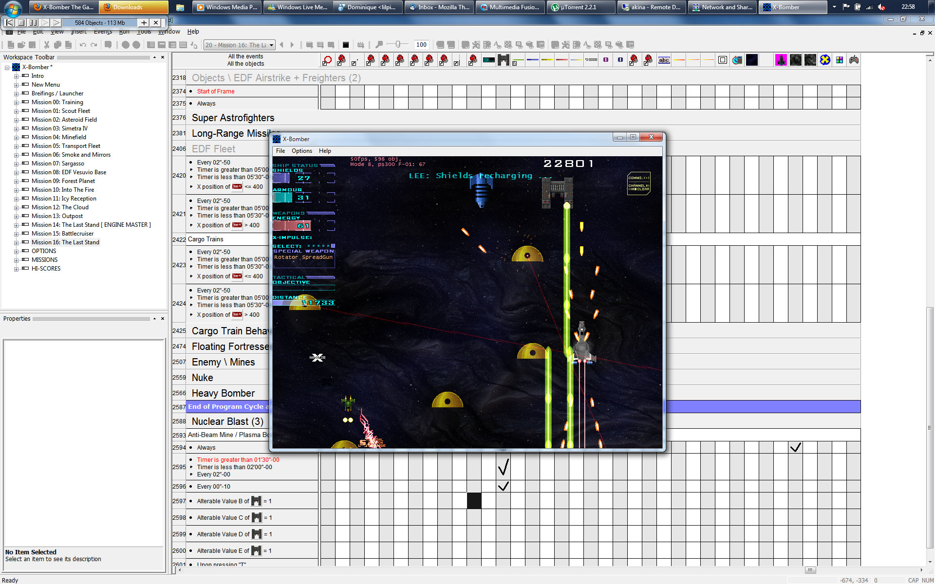This screenshot has width=935, height=584.
Task: Select the magenta spaceship object icon
Action: [781, 60]
